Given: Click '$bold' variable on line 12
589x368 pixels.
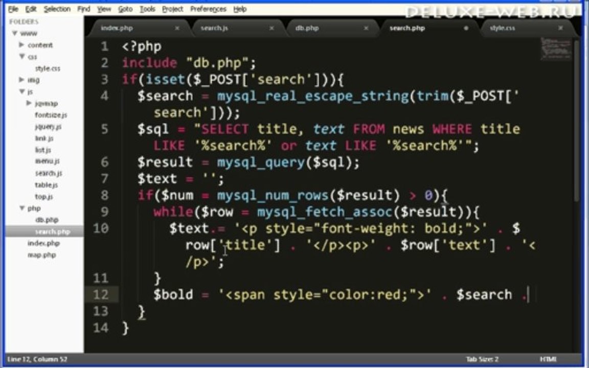Looking at the screenshot, I should click(x=173, y=294).
